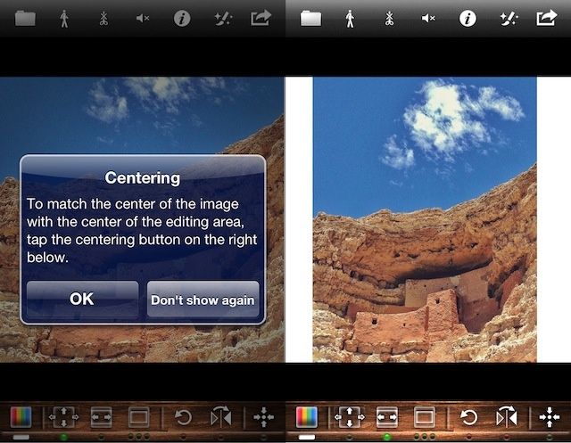
Task: Tap four-way move tool in left screen
Action: pyautogui.click(x=63, y=417)
